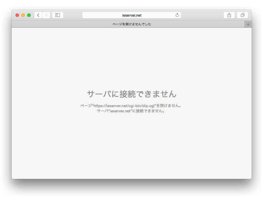Open the Share menu

click(229, 15)
